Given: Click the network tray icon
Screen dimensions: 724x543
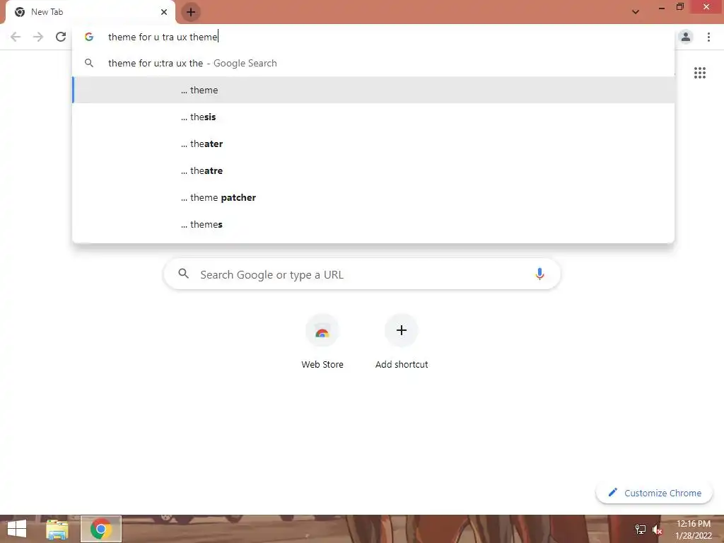Looking at the screenshot, I should (x=640, y=529).
